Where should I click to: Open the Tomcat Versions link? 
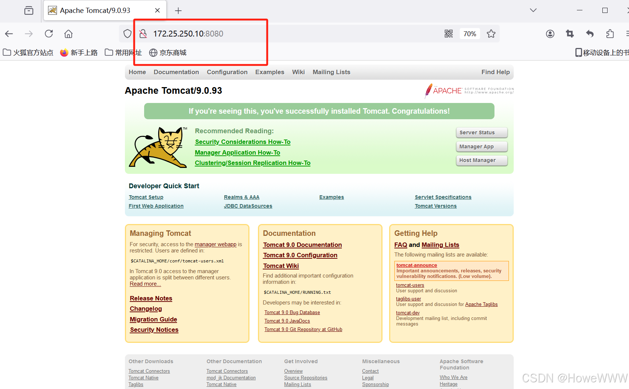pos(436,206)
